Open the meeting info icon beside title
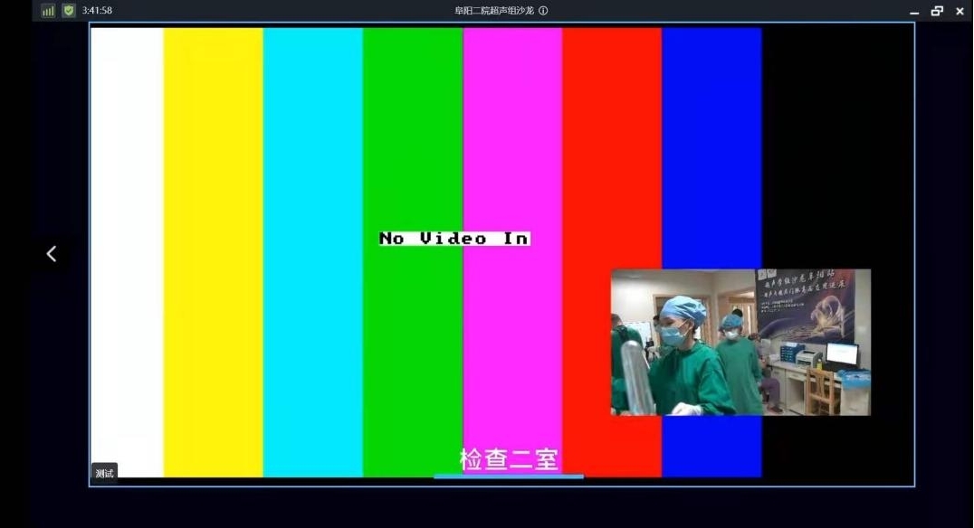Screen dimensions: 974x528 coord(543,11)
